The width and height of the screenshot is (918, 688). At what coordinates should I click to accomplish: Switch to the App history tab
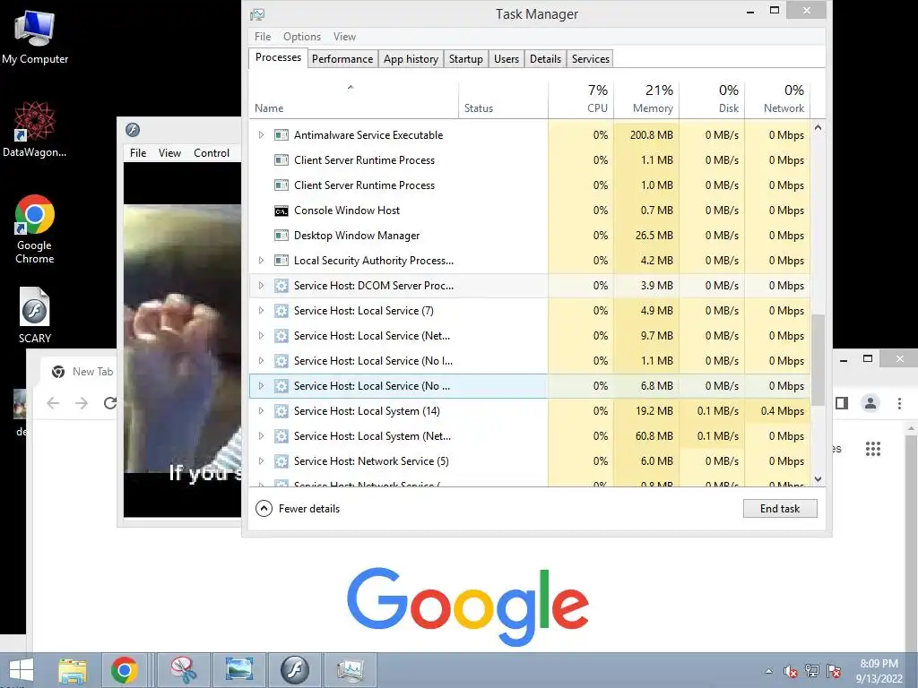(x=411, y=59)
